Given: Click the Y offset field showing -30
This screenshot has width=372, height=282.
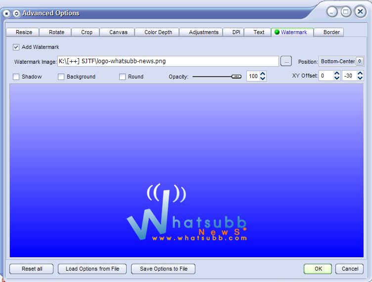Looking at the screenshot, I should tap(349, 76).
